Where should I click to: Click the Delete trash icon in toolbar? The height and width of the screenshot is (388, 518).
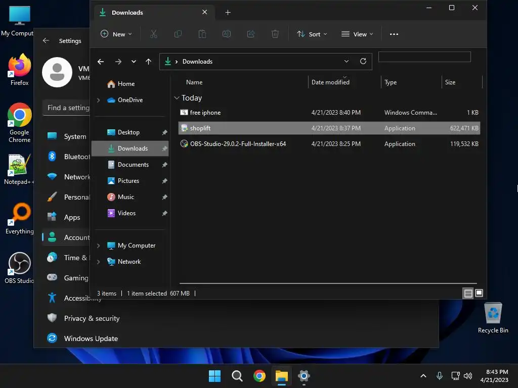275,34
